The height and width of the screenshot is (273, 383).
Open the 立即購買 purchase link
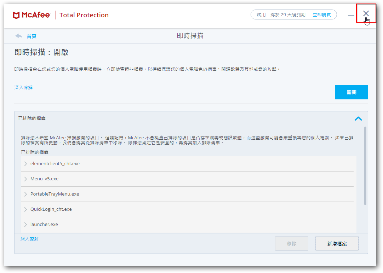click(x=322, y=15)
